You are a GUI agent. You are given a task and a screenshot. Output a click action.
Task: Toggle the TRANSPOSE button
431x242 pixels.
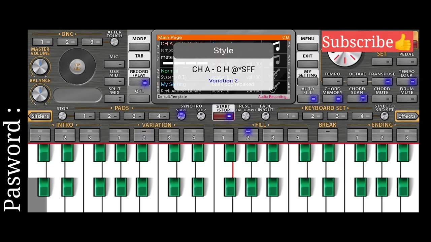pyautogui.click(x=382, y=81)
